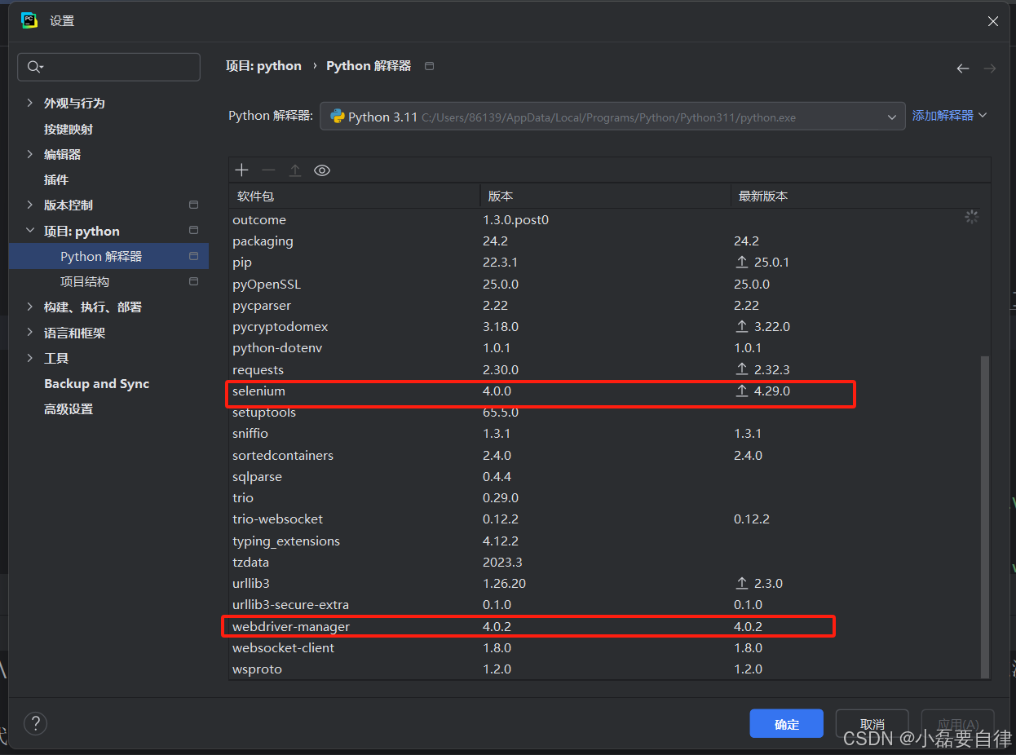Select Backup and Sync settings item
This screenshot has height=755, width=1016.
(x=96, y=383)
